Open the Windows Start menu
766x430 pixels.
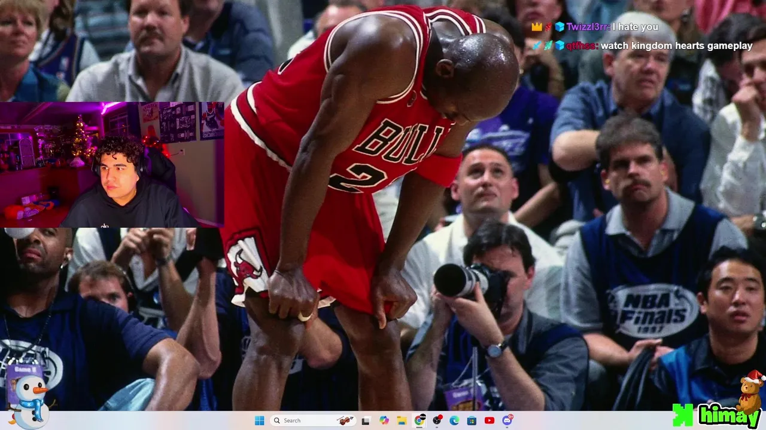pyautogui.click(x=259, y=420)
